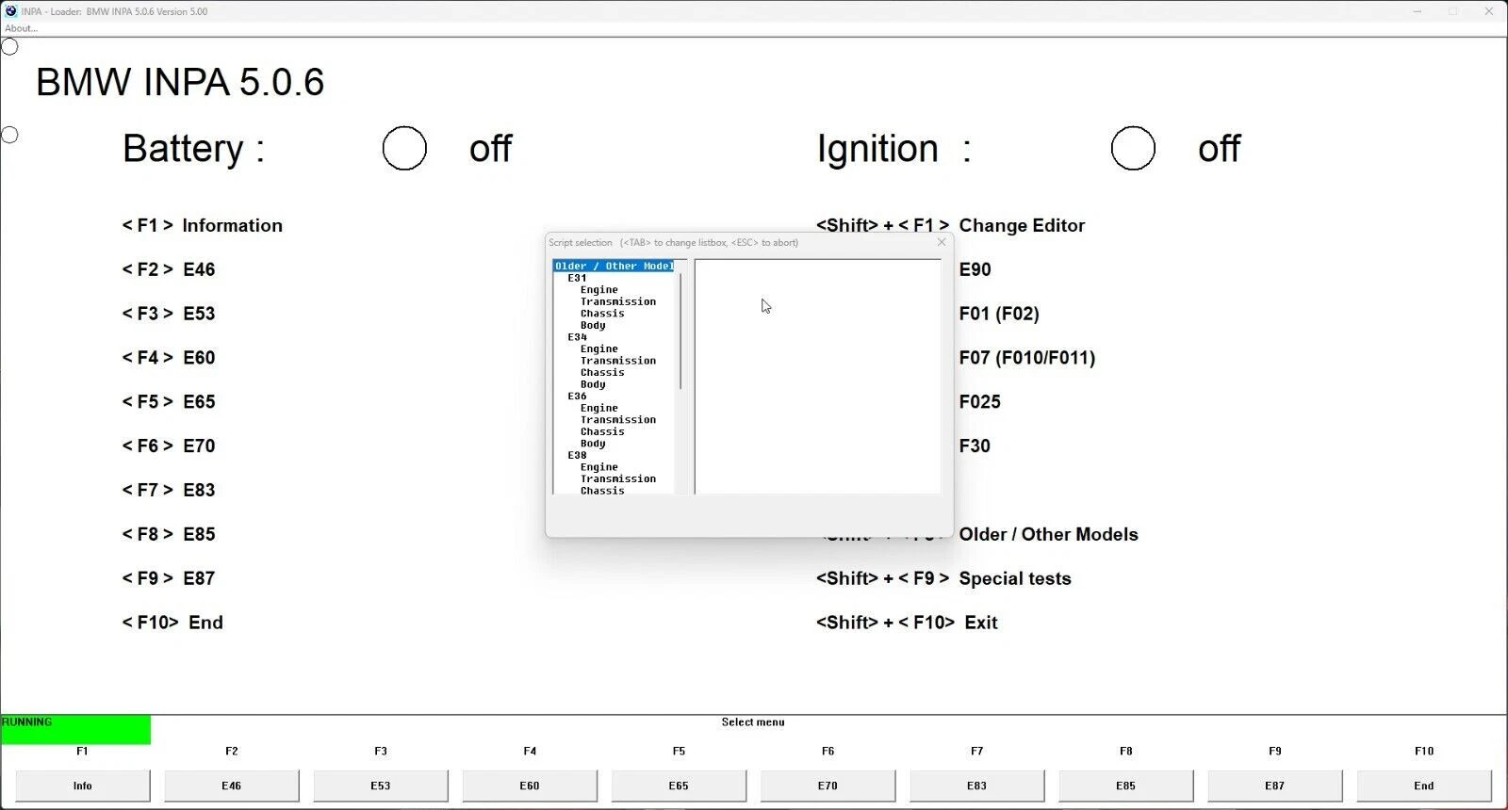Click the E65 button at the bottom

679,786
